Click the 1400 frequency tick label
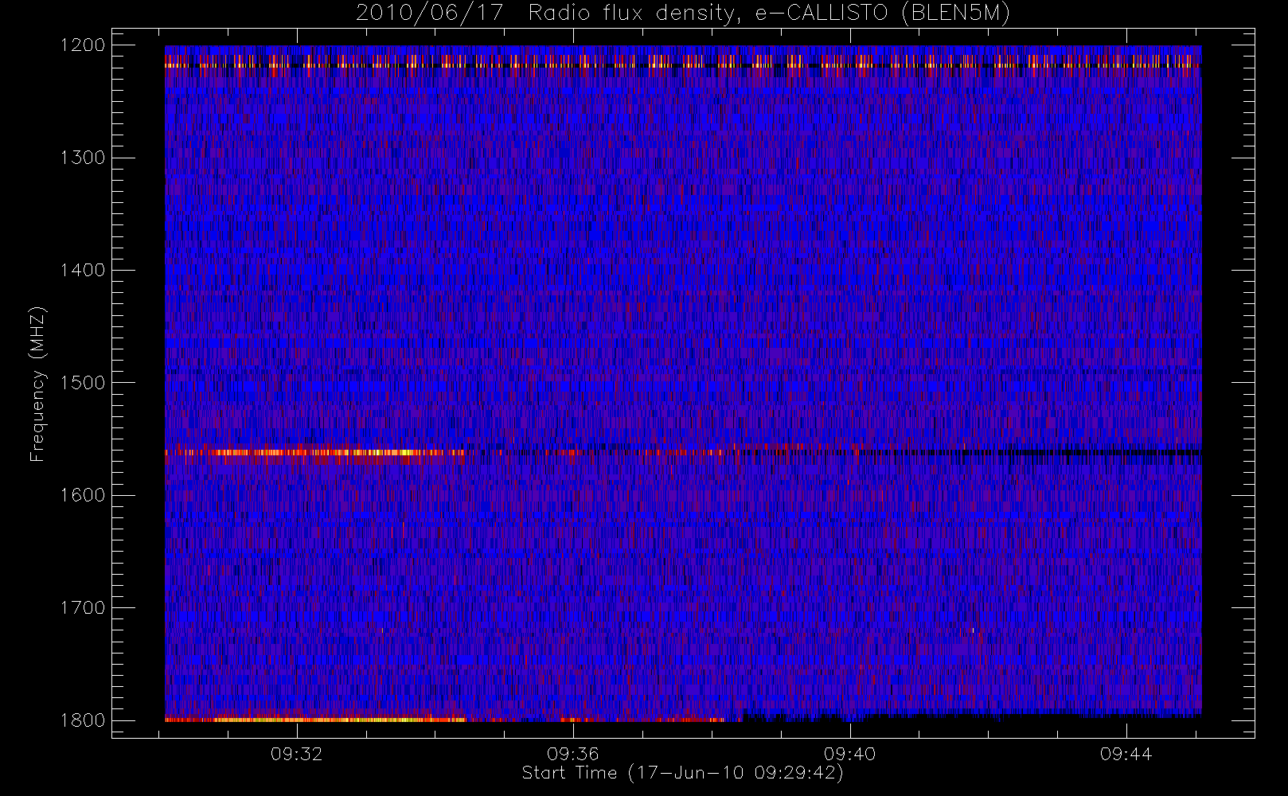 (x=83, y=271)
